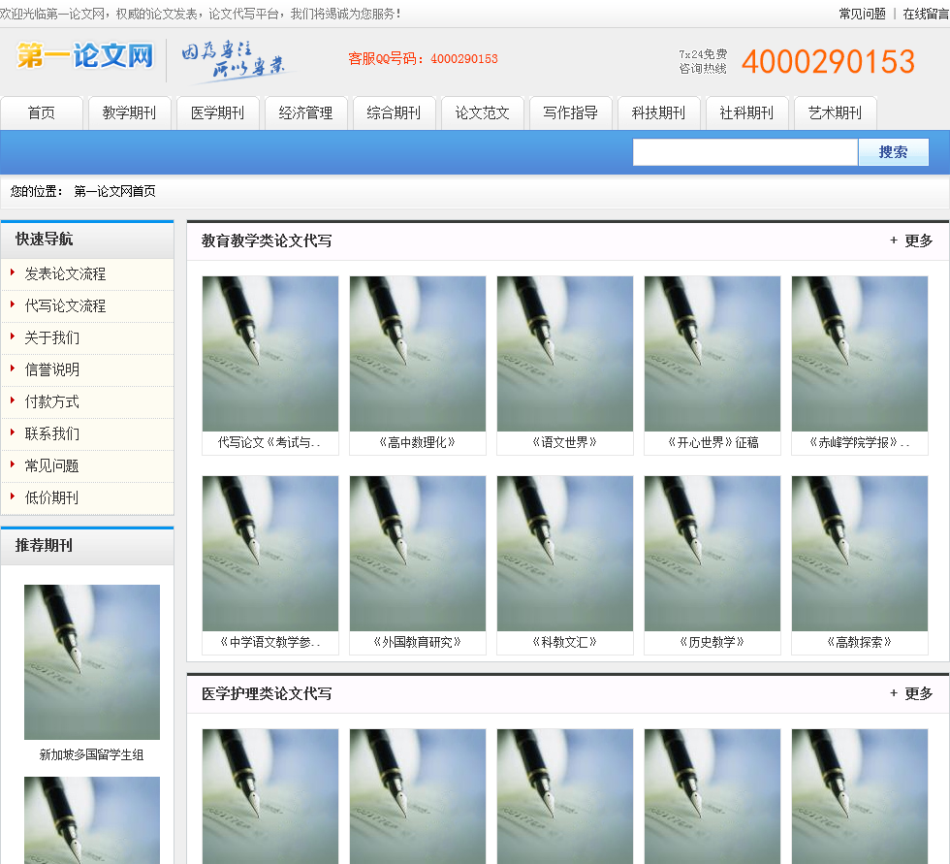
Task: Click the 《历史教学》 caption text
Action: click(712, 642)
